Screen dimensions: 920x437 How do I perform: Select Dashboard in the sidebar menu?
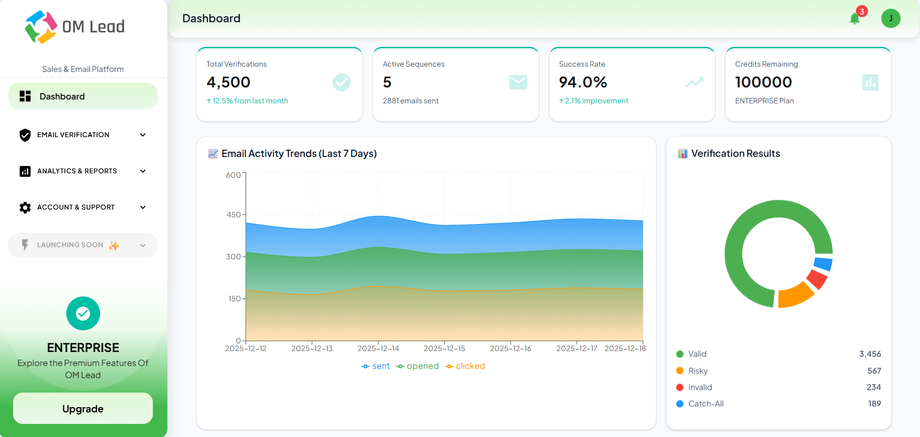click(x=62, y=96)
